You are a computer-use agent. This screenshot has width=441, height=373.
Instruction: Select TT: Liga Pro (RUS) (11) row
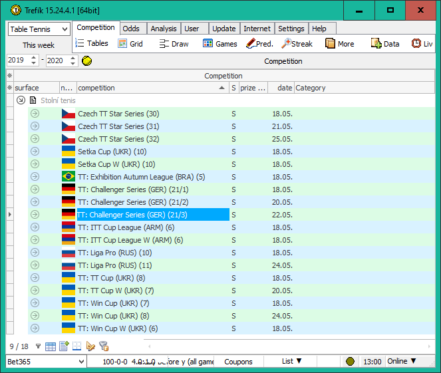coord(115,265)
